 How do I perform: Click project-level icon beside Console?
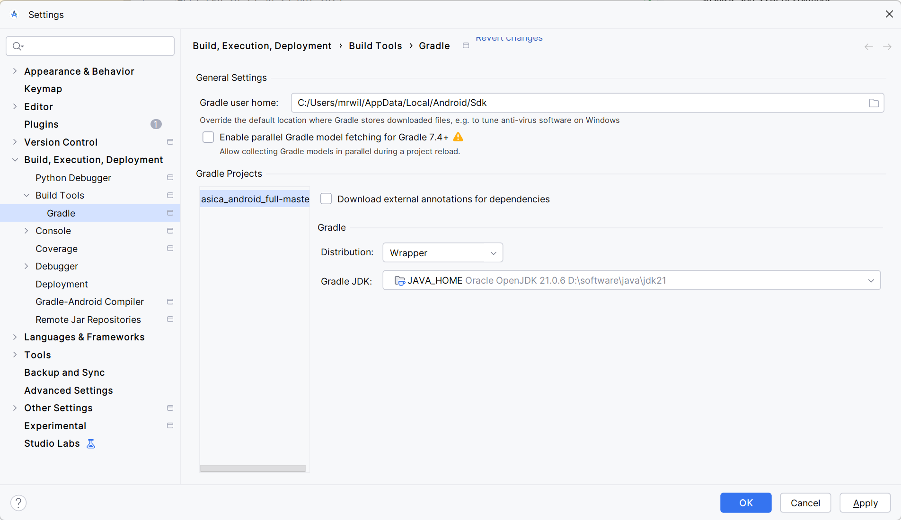point(170,231)
